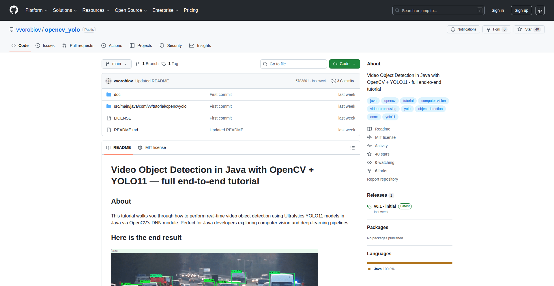This screenshot has height=286, width=554.
Task: Select the object-detection topic tag
Action: click(430, 109)
